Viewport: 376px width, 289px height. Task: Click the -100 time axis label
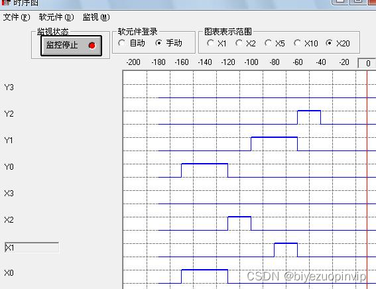(x=251, y=62)
